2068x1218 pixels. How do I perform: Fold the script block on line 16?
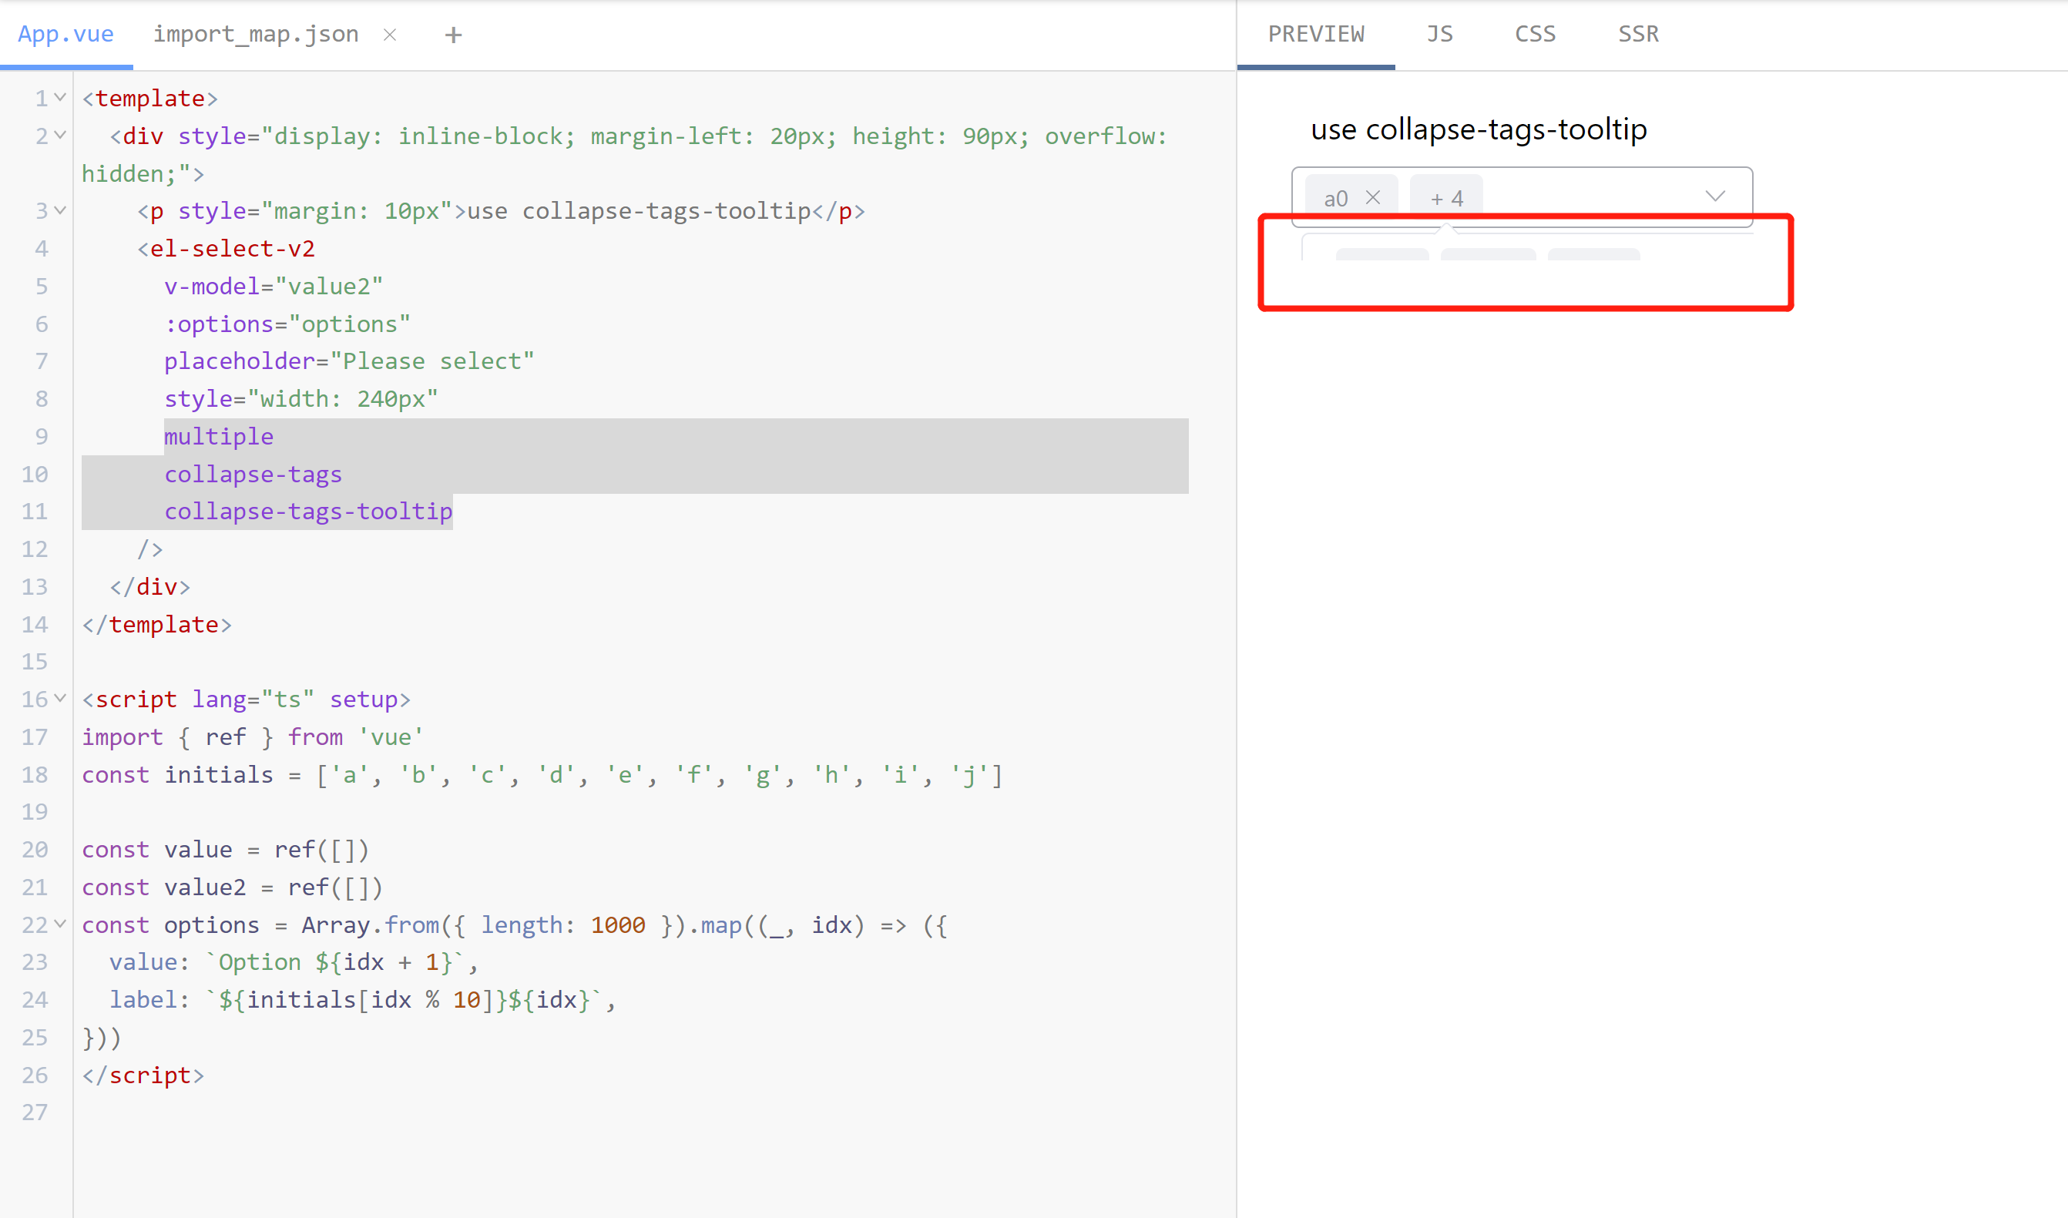(x=60, y=699)
